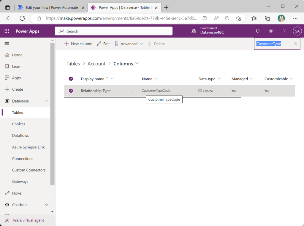Open browser Settings and more ellipsis
304x226 pixels.
295,18
